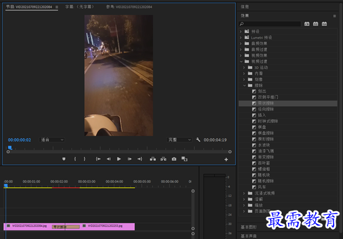Select the 字幕 (无字幕) tab
The image size is (343, 239).
[x=80, y=7]
